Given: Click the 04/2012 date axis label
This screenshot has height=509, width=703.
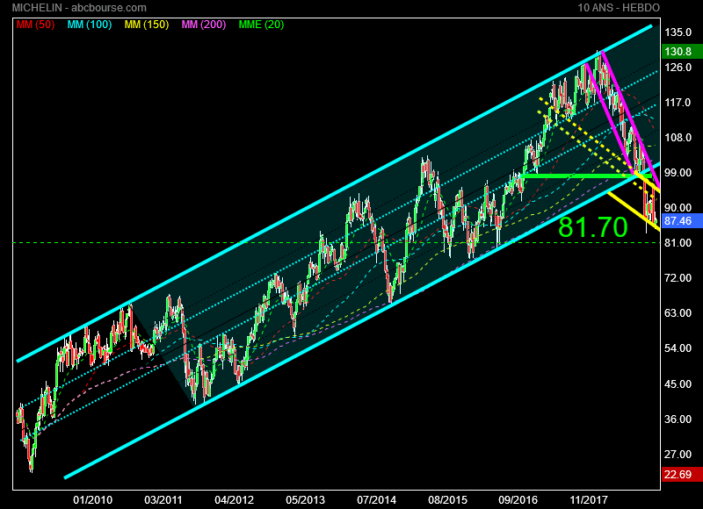Looking at the screenshot, I should click(x=235, y=499).
